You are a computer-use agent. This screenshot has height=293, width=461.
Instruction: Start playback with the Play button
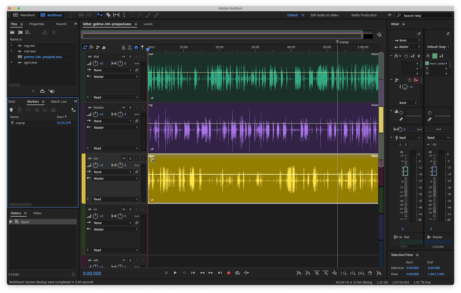click(175, 273)
